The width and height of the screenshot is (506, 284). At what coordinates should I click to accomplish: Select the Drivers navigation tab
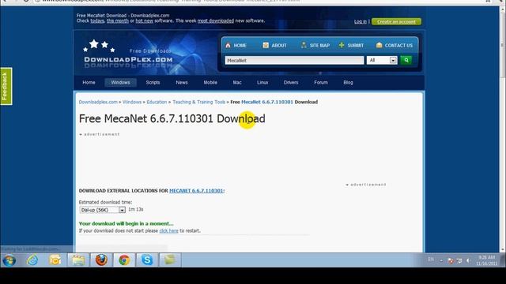click(x=291, y=82)
